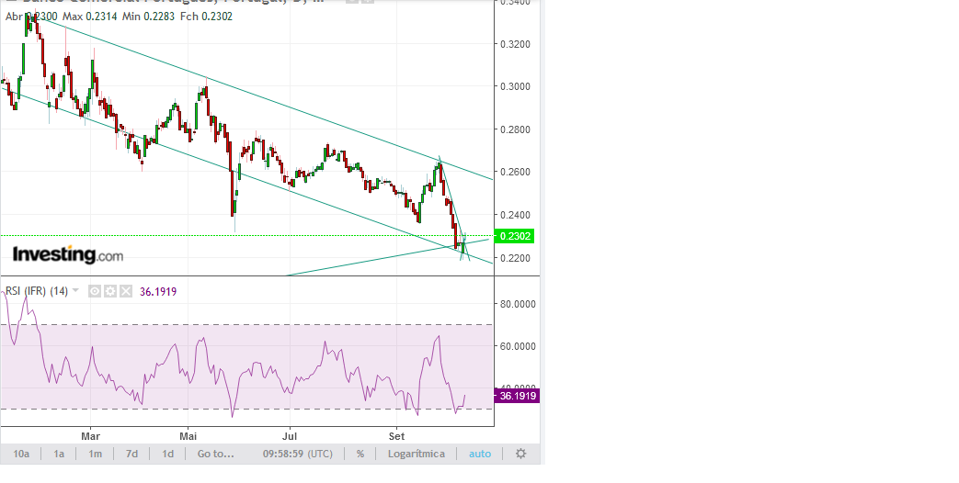
Task: Click the Max 0.2314 value
Action: (x=89, y=17)
